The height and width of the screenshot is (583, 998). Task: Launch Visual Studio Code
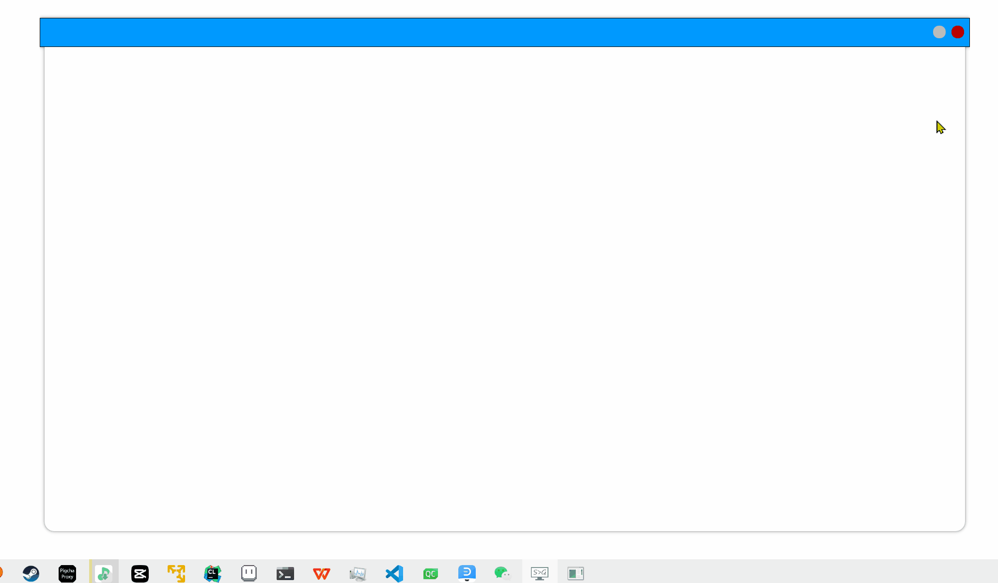click(394, 573)
